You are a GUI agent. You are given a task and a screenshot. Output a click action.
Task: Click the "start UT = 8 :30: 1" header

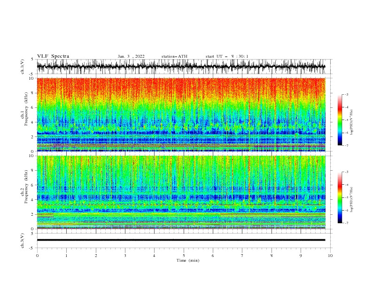227,56
